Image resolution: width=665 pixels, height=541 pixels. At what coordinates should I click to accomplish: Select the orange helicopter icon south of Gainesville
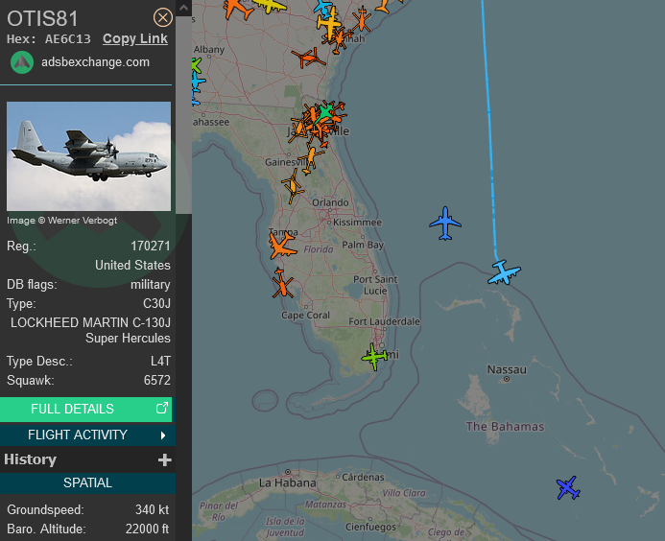point(293,186)
